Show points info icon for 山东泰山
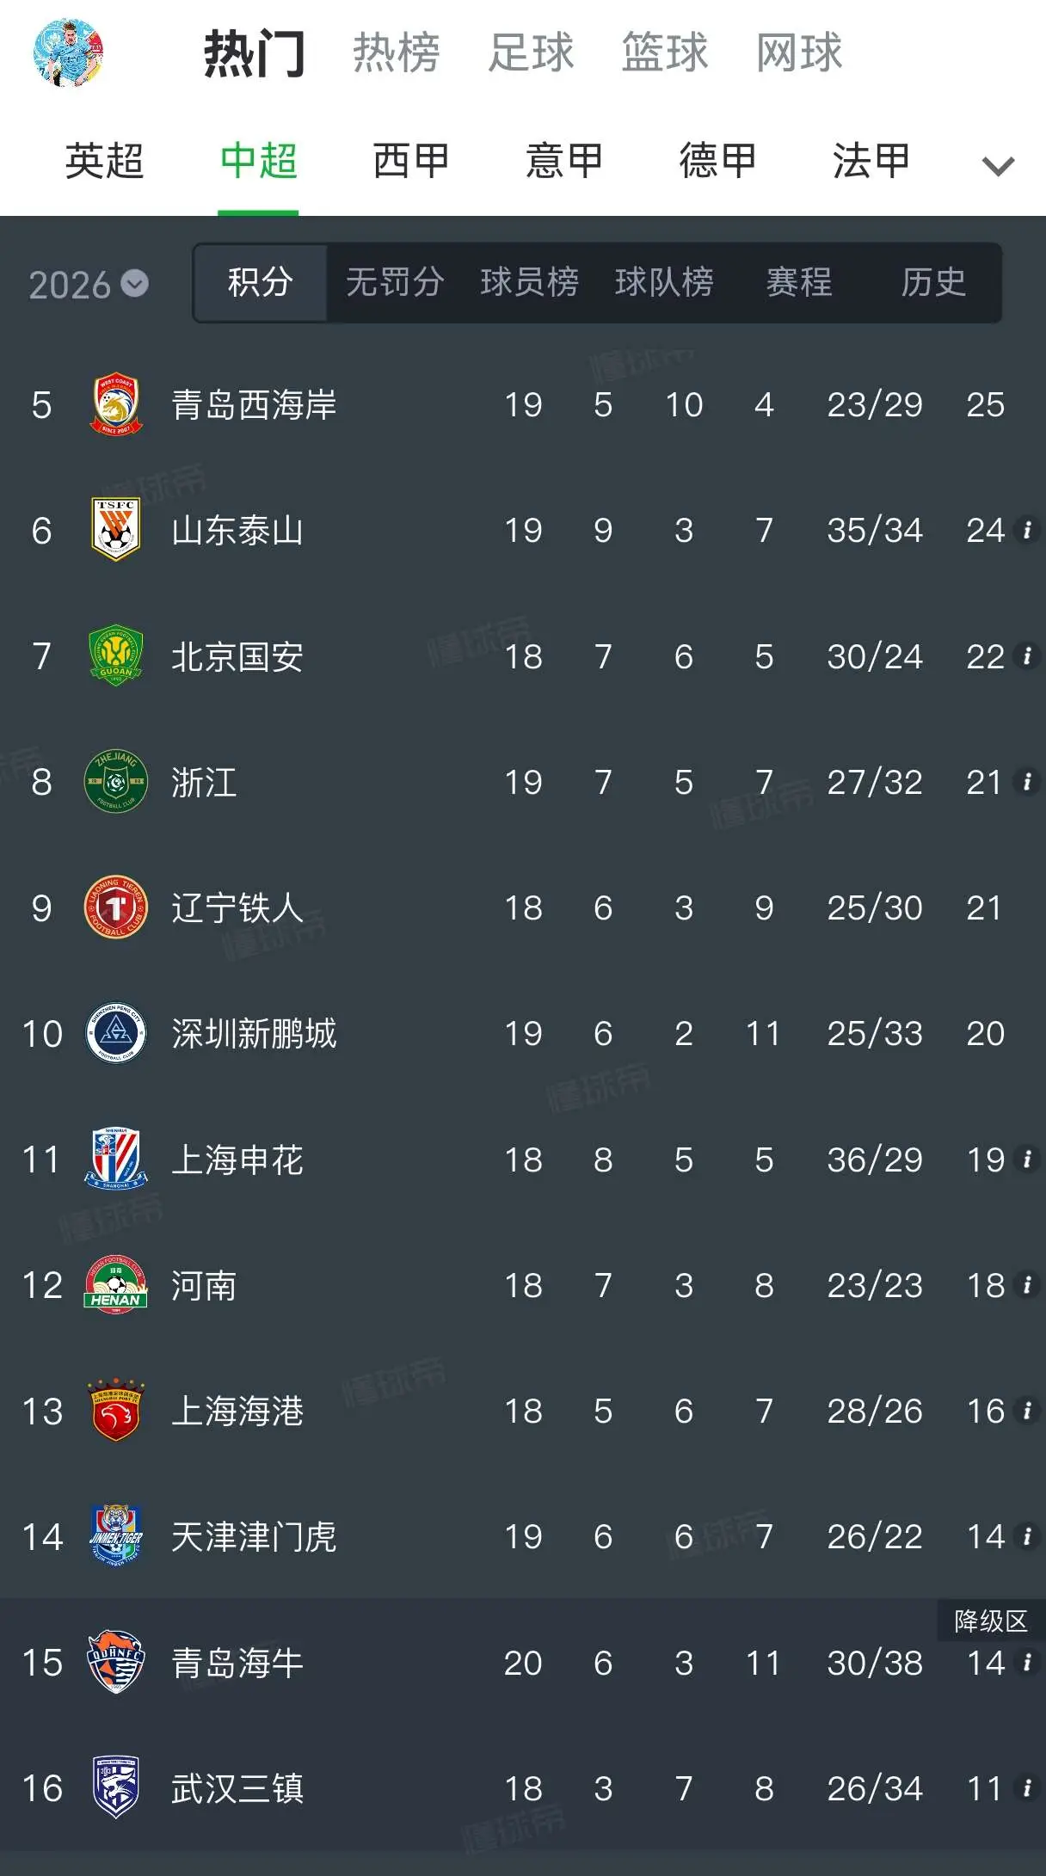The height and width of the screenshot is (1876, 1046). 1026,530
